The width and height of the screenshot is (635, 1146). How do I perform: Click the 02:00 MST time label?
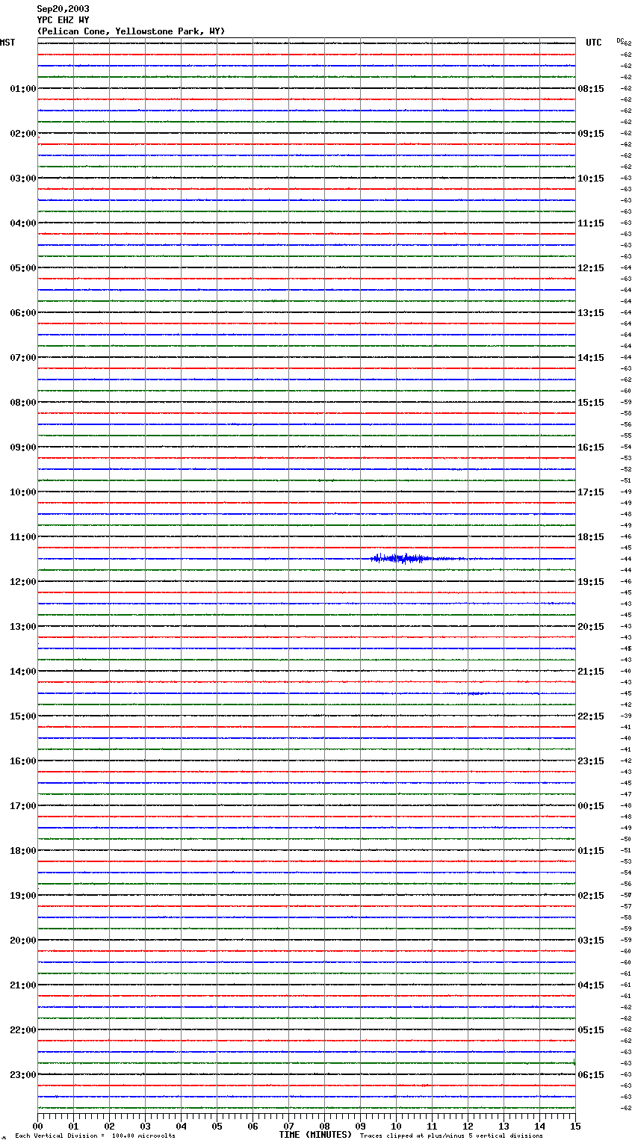22,134
